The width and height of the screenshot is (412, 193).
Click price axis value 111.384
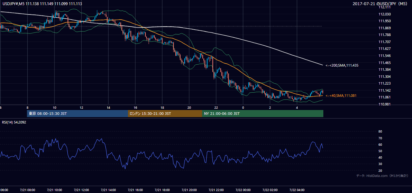click(385, 69)
